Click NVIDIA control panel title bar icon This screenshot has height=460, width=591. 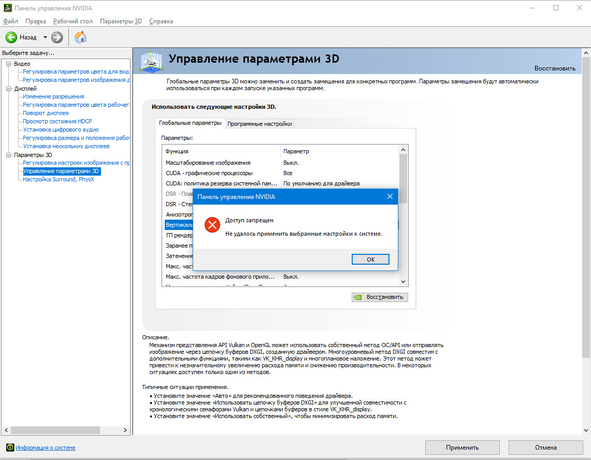(x=8, y=8)
